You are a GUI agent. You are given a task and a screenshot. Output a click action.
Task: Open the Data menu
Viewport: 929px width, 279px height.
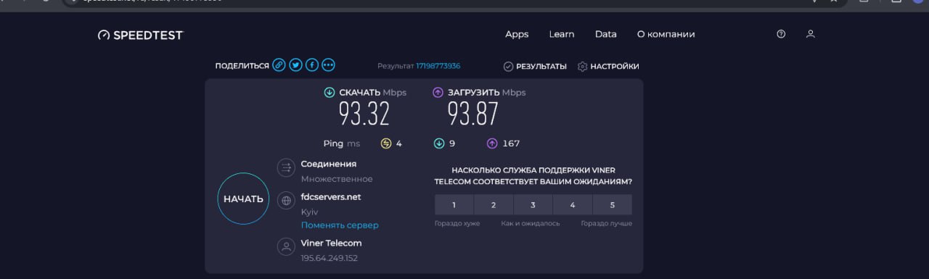606,34
